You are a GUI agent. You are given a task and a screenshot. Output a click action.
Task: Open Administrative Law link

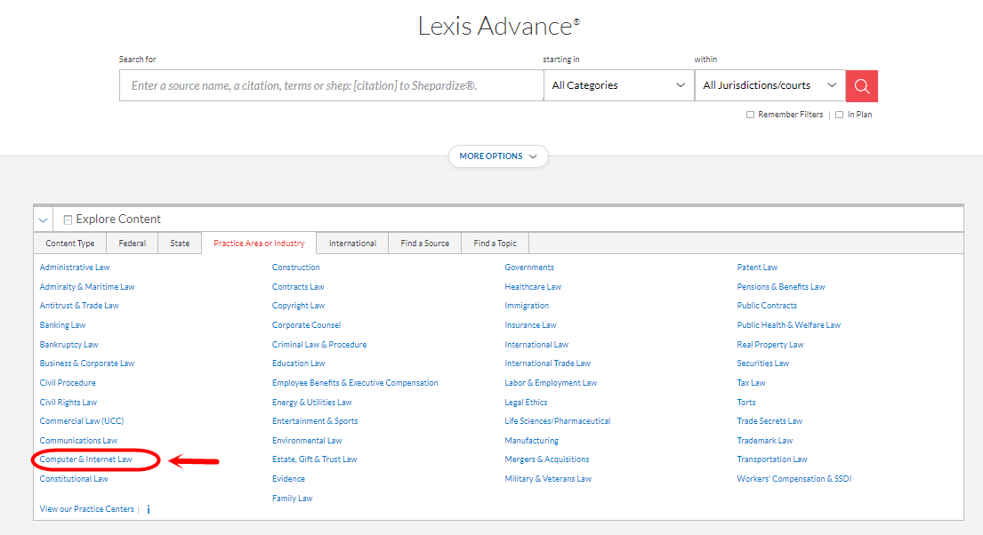click(x=75, y=267)
